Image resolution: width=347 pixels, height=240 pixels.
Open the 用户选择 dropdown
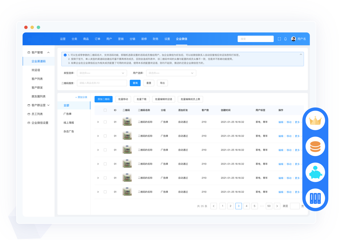tap(171, 73)
